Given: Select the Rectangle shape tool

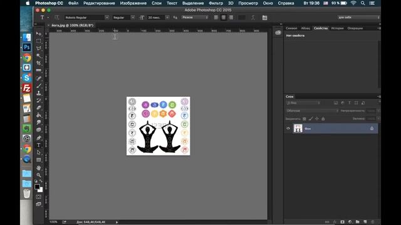Looking at the screenshot, I should pyautogui.click(x=39, y=160).
